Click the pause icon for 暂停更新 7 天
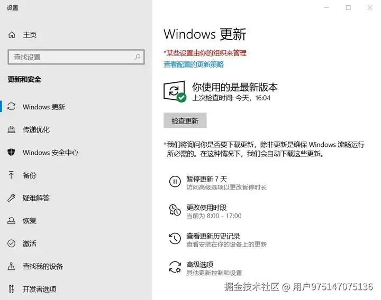The width and height of the screenshot is (381, 300). tap(175, 181)
